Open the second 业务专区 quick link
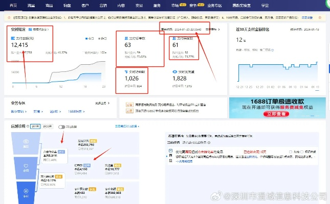 coord(38,112)
